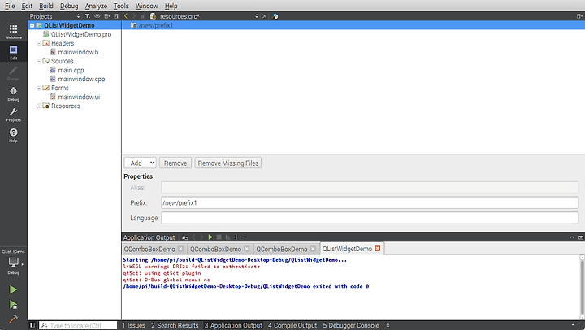Build project with the hammer icon
Viewport: 585px width, 330px height.
click(x=13, y=319)
